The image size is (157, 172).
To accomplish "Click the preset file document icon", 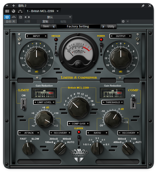I will tap(21, 17).
